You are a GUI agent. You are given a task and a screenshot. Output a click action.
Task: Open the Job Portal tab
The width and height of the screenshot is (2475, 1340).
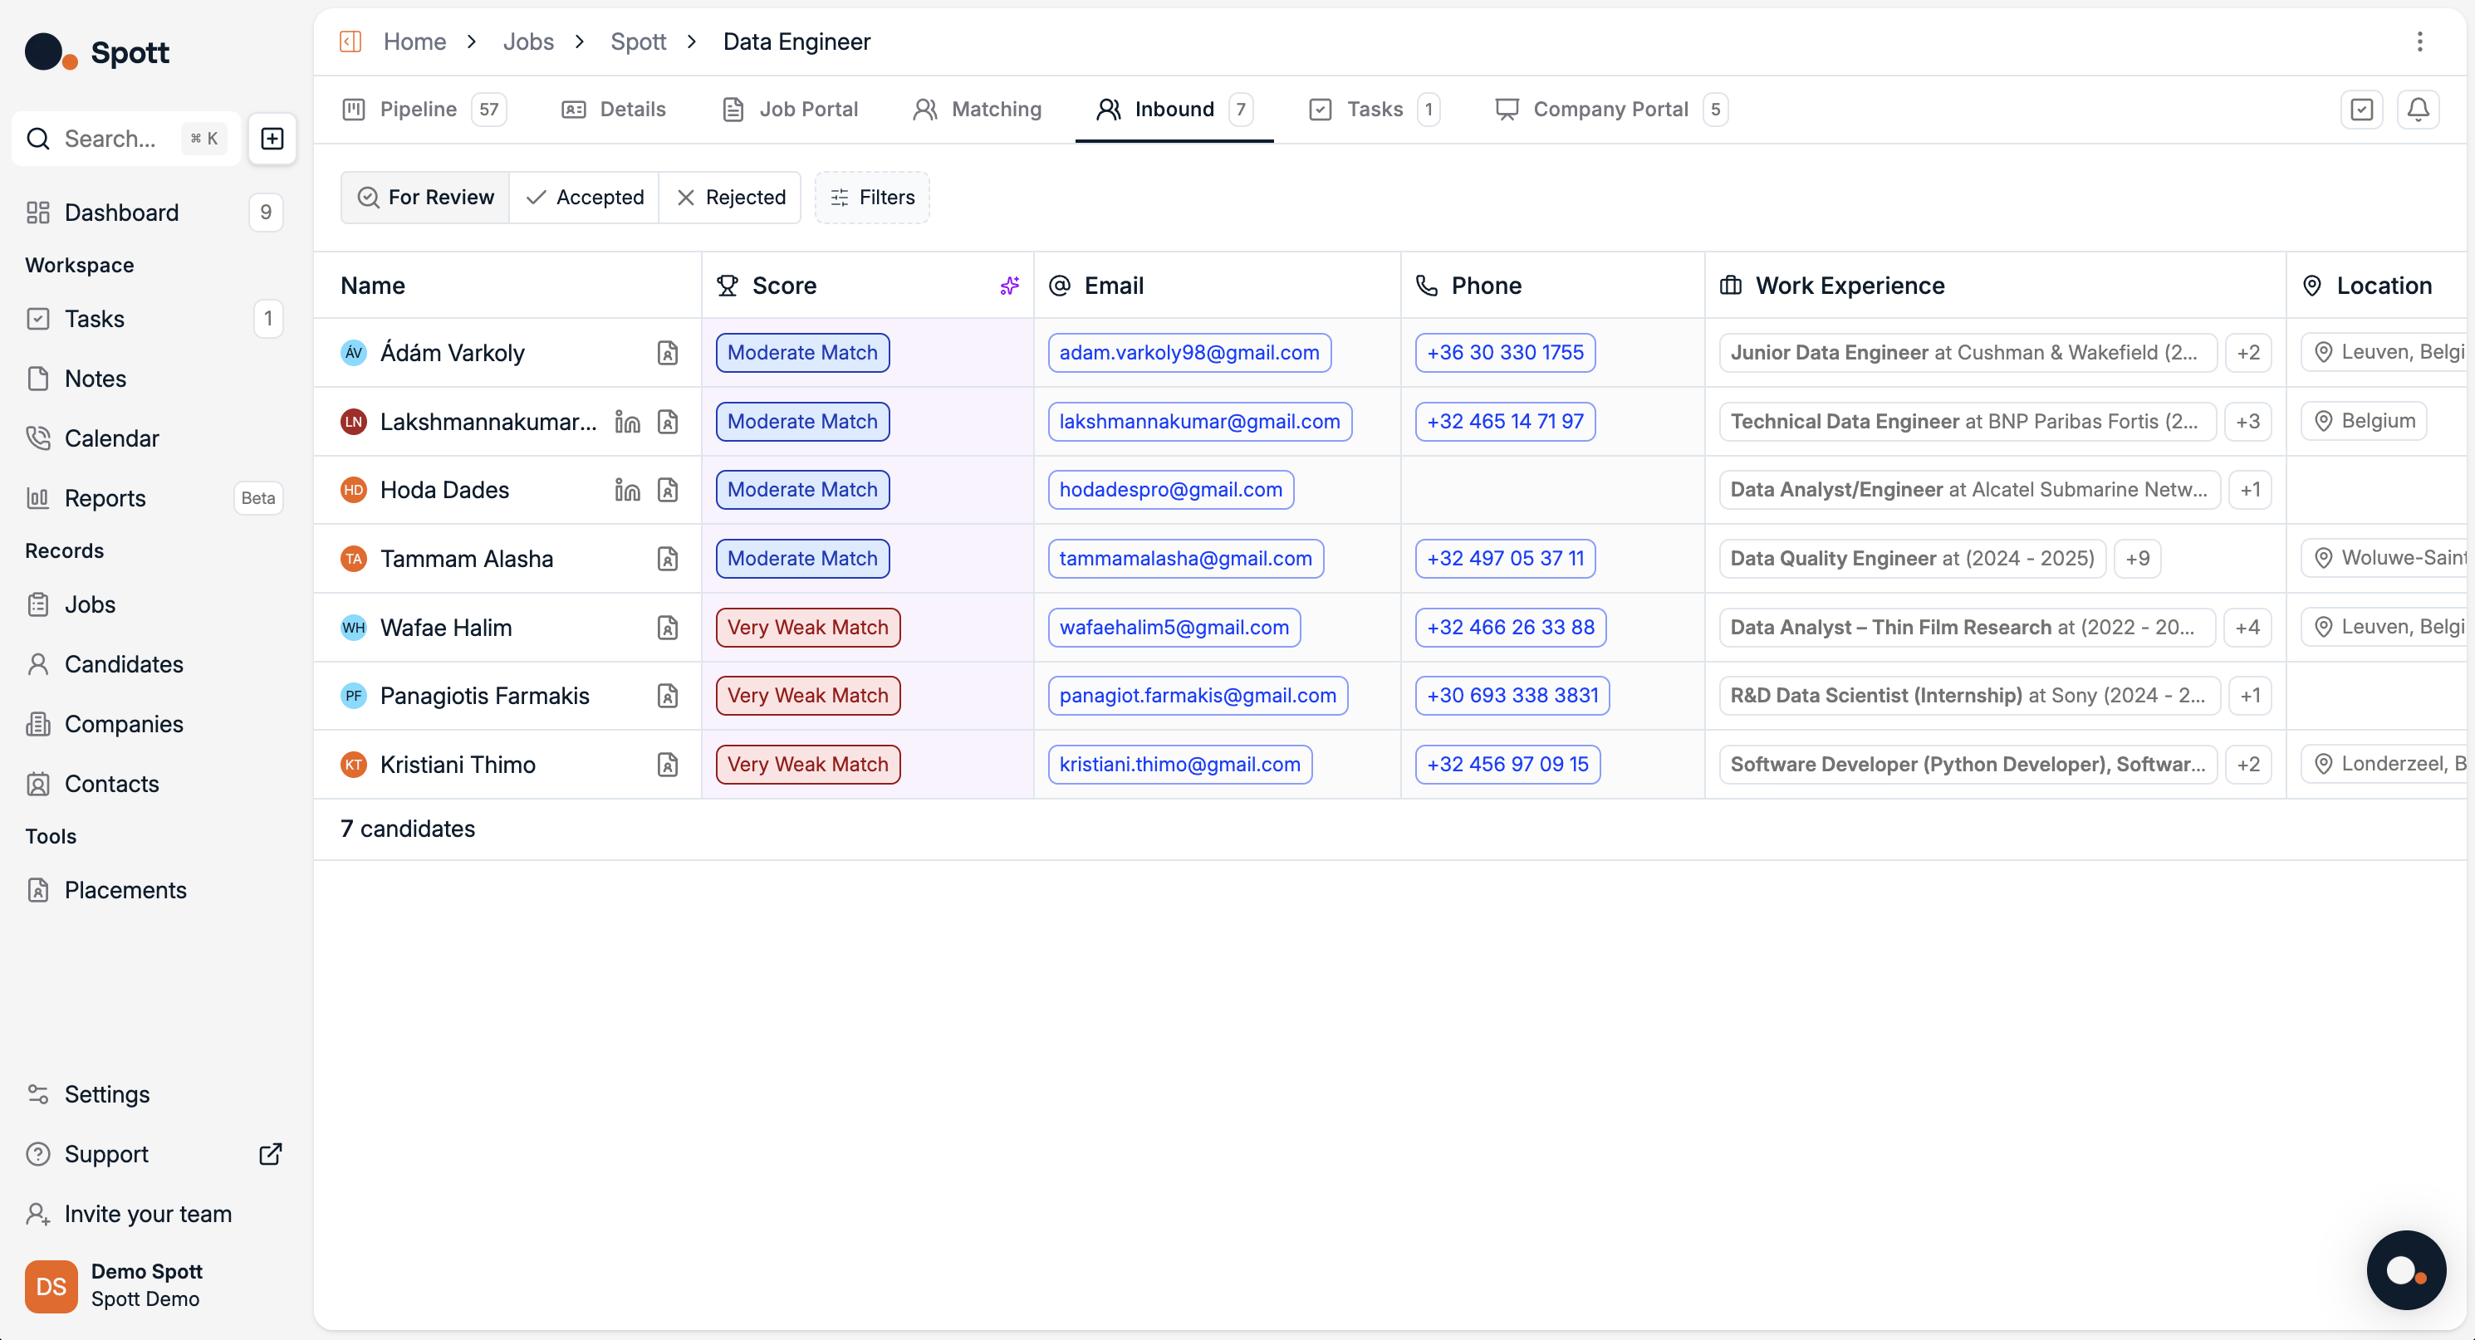click(790, 110)
